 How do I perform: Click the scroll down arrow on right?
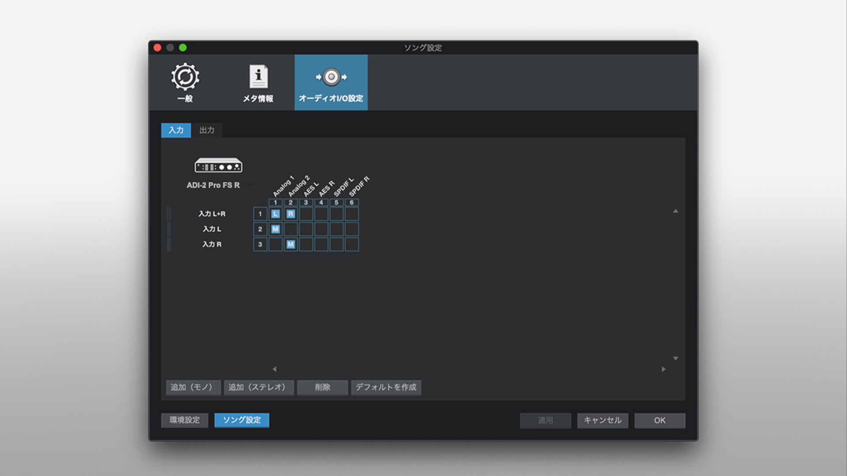click(x=675, y=358)
